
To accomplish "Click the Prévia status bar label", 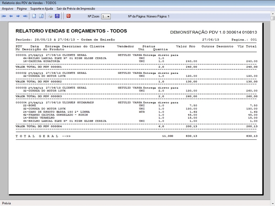I will (x=7, y=203).
